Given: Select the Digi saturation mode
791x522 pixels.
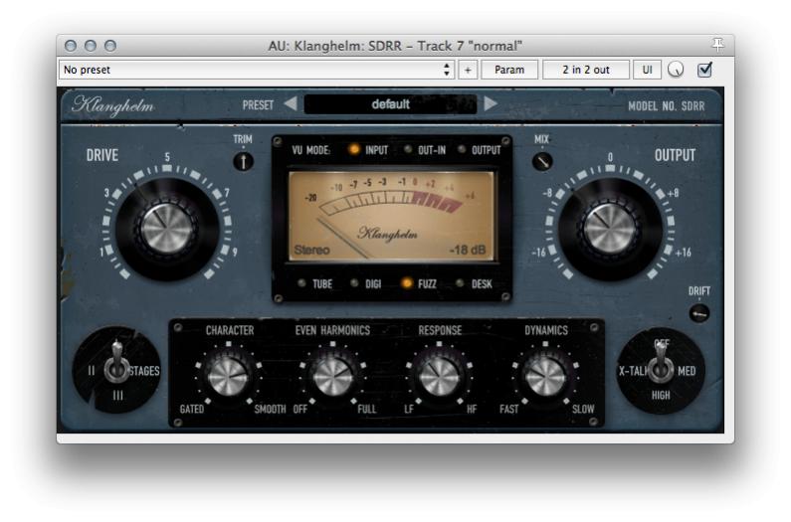Looking at the screenshot, I should [x=366, y=283].
